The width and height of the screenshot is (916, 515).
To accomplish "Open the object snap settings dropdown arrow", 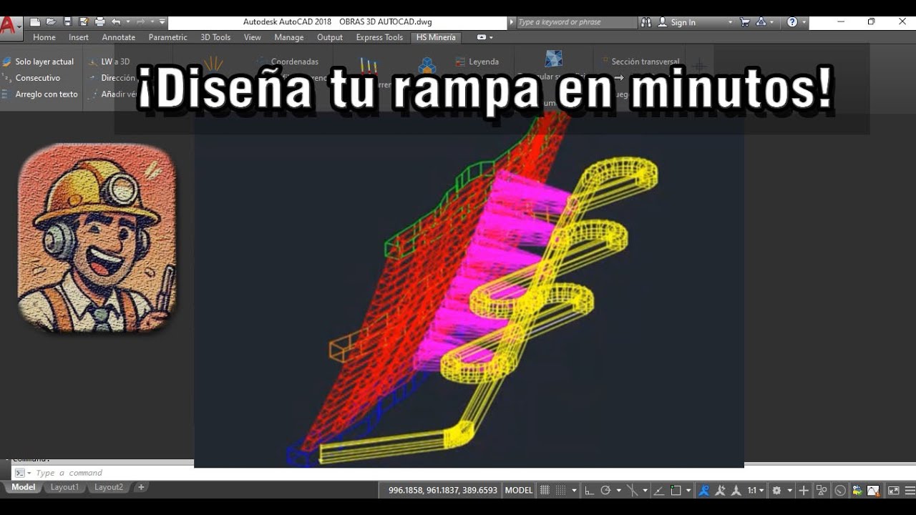I will [x=688, y=491].
